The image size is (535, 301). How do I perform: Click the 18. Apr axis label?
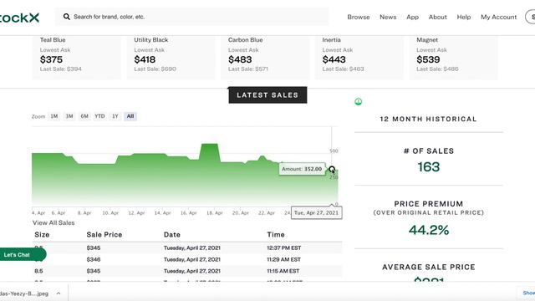(215, 213)
